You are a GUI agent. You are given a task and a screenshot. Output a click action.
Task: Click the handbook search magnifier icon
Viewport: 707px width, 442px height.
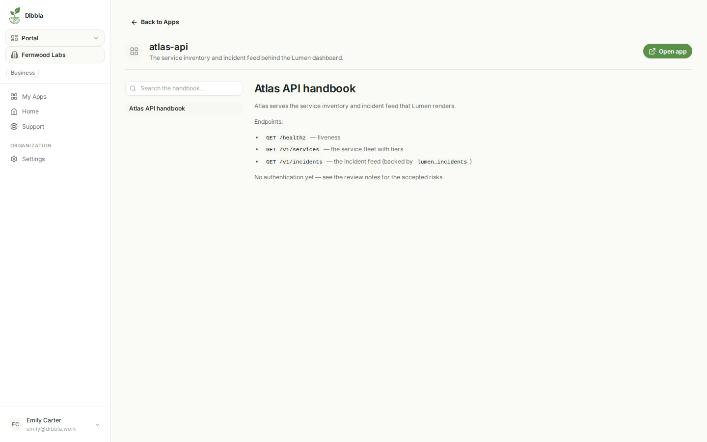[x=133, y=88]
